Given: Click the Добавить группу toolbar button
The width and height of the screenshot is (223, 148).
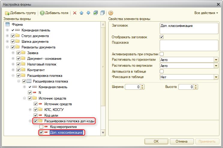Looking at the screenshot, I should click(20, 13).
